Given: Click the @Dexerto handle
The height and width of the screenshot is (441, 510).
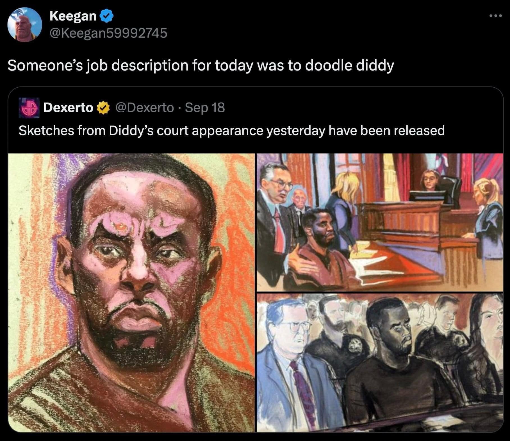Looking at the screenshot, I should 145,108.
